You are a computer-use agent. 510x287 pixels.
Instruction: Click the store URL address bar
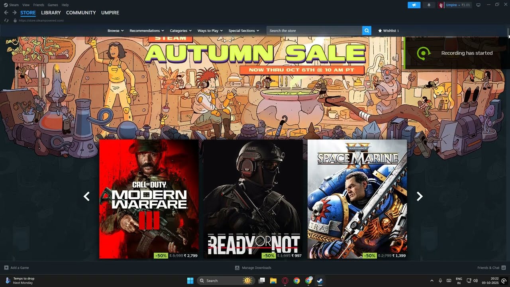[x=41, y=20]
